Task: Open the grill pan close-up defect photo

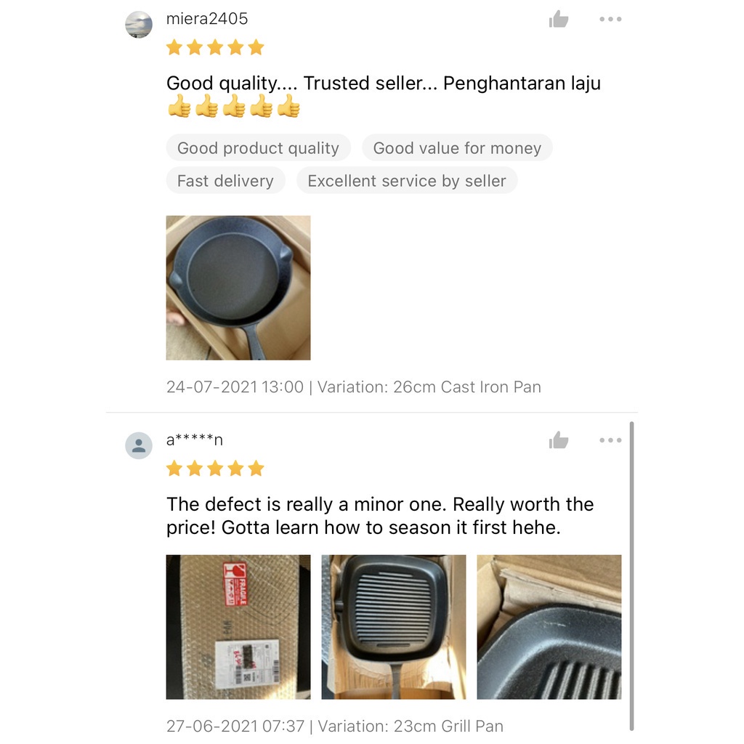Action: [549, 627]
